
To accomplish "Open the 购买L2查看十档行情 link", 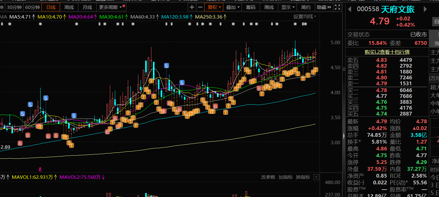I will click(387, 52).
